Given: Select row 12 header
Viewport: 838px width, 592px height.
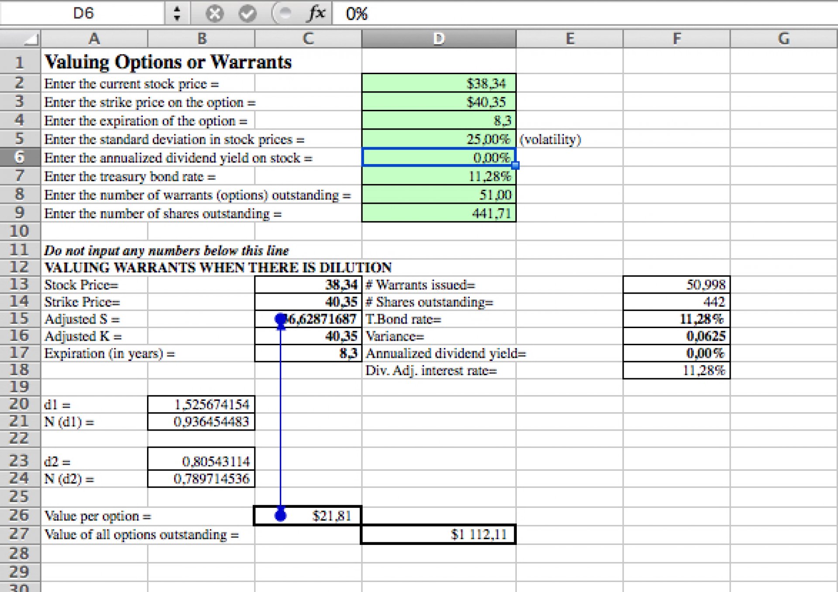Looking at the screenshot, I should pyautogui.click(x=20, y=267).
